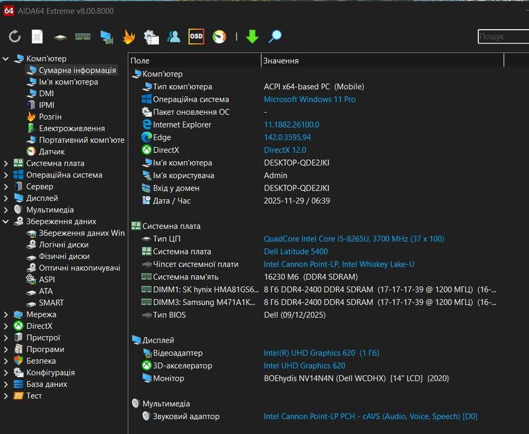The height and width of the screenshot is (434, 529).
Task: Open the Report document icon
Action: 37,37
